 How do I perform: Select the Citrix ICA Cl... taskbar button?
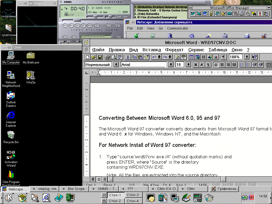click(x=164, y=189)
